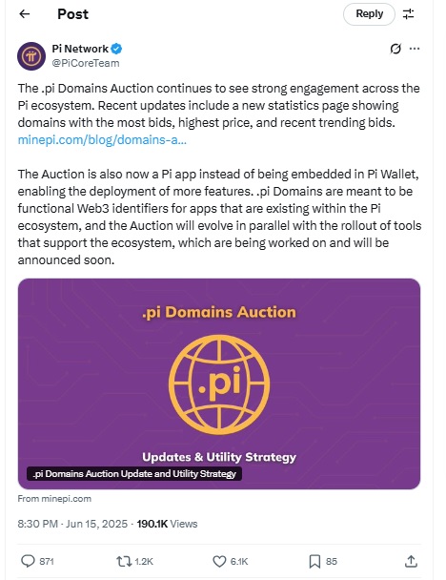Image resolution: width=446 pixels, height=580 pixels.
Task: Like the post with the heart icon
Action: tap(219, 562)
